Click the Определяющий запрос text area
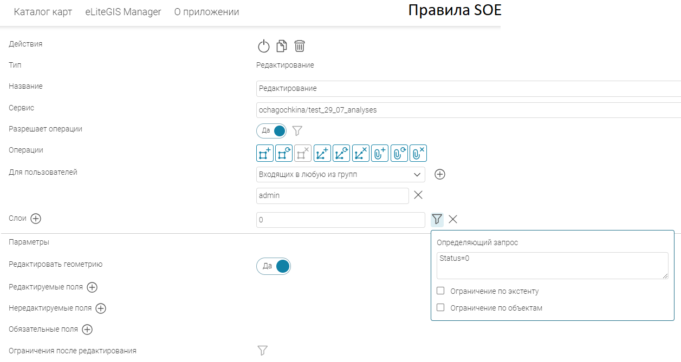 pos(552,266)
